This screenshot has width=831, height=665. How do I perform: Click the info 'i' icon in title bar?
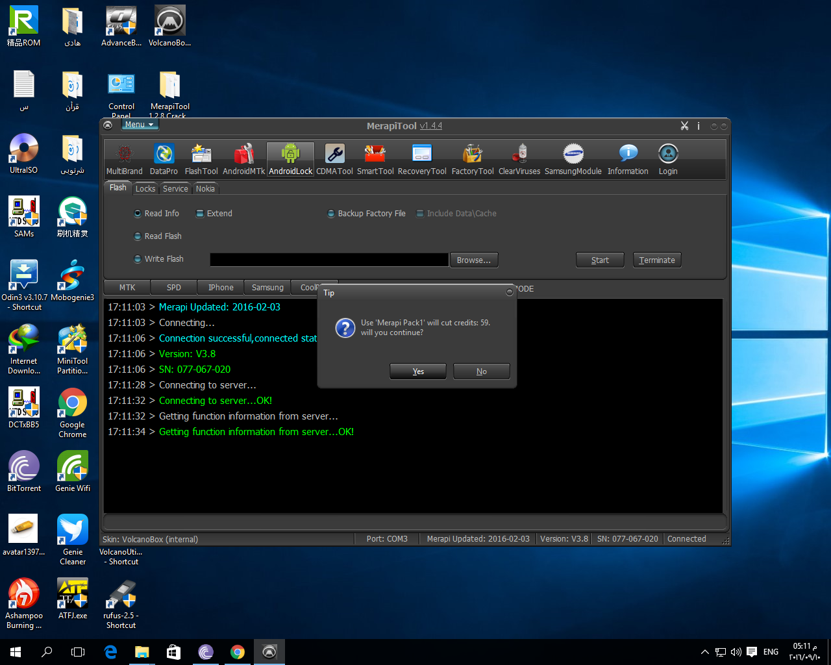coord(699,126)
